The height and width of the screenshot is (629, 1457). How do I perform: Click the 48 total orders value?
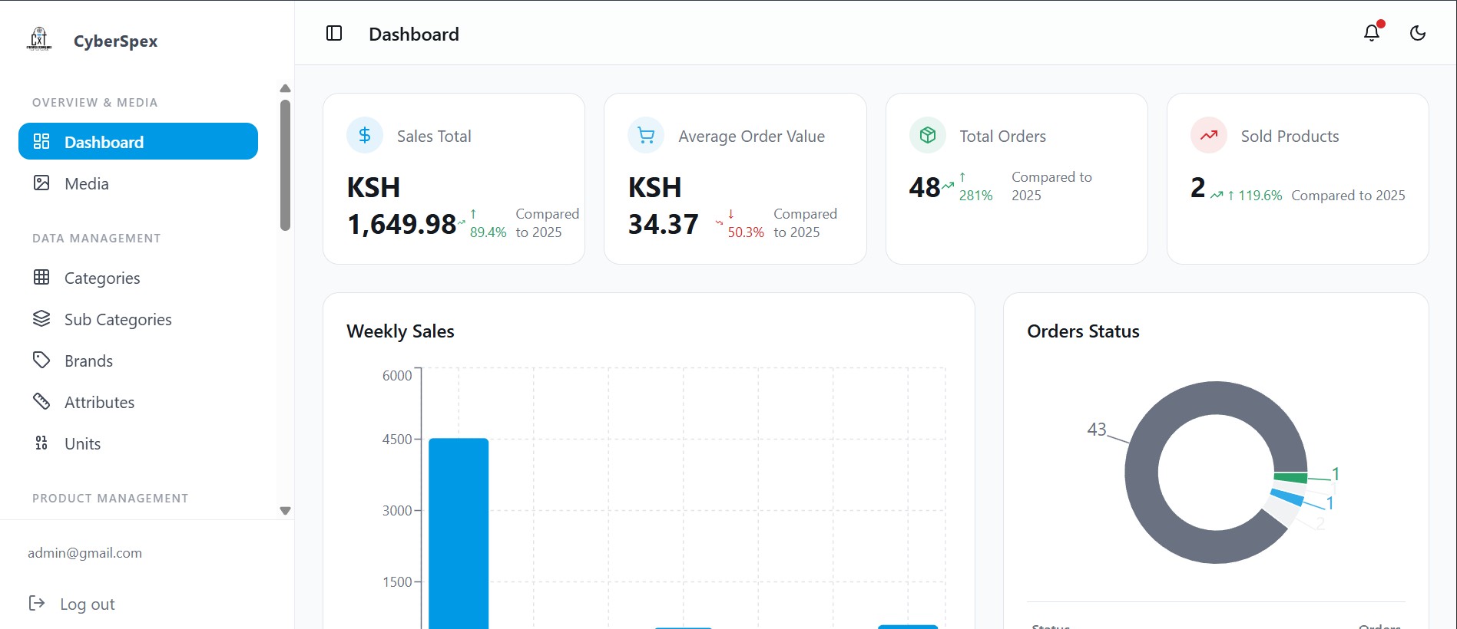point(925,187)
